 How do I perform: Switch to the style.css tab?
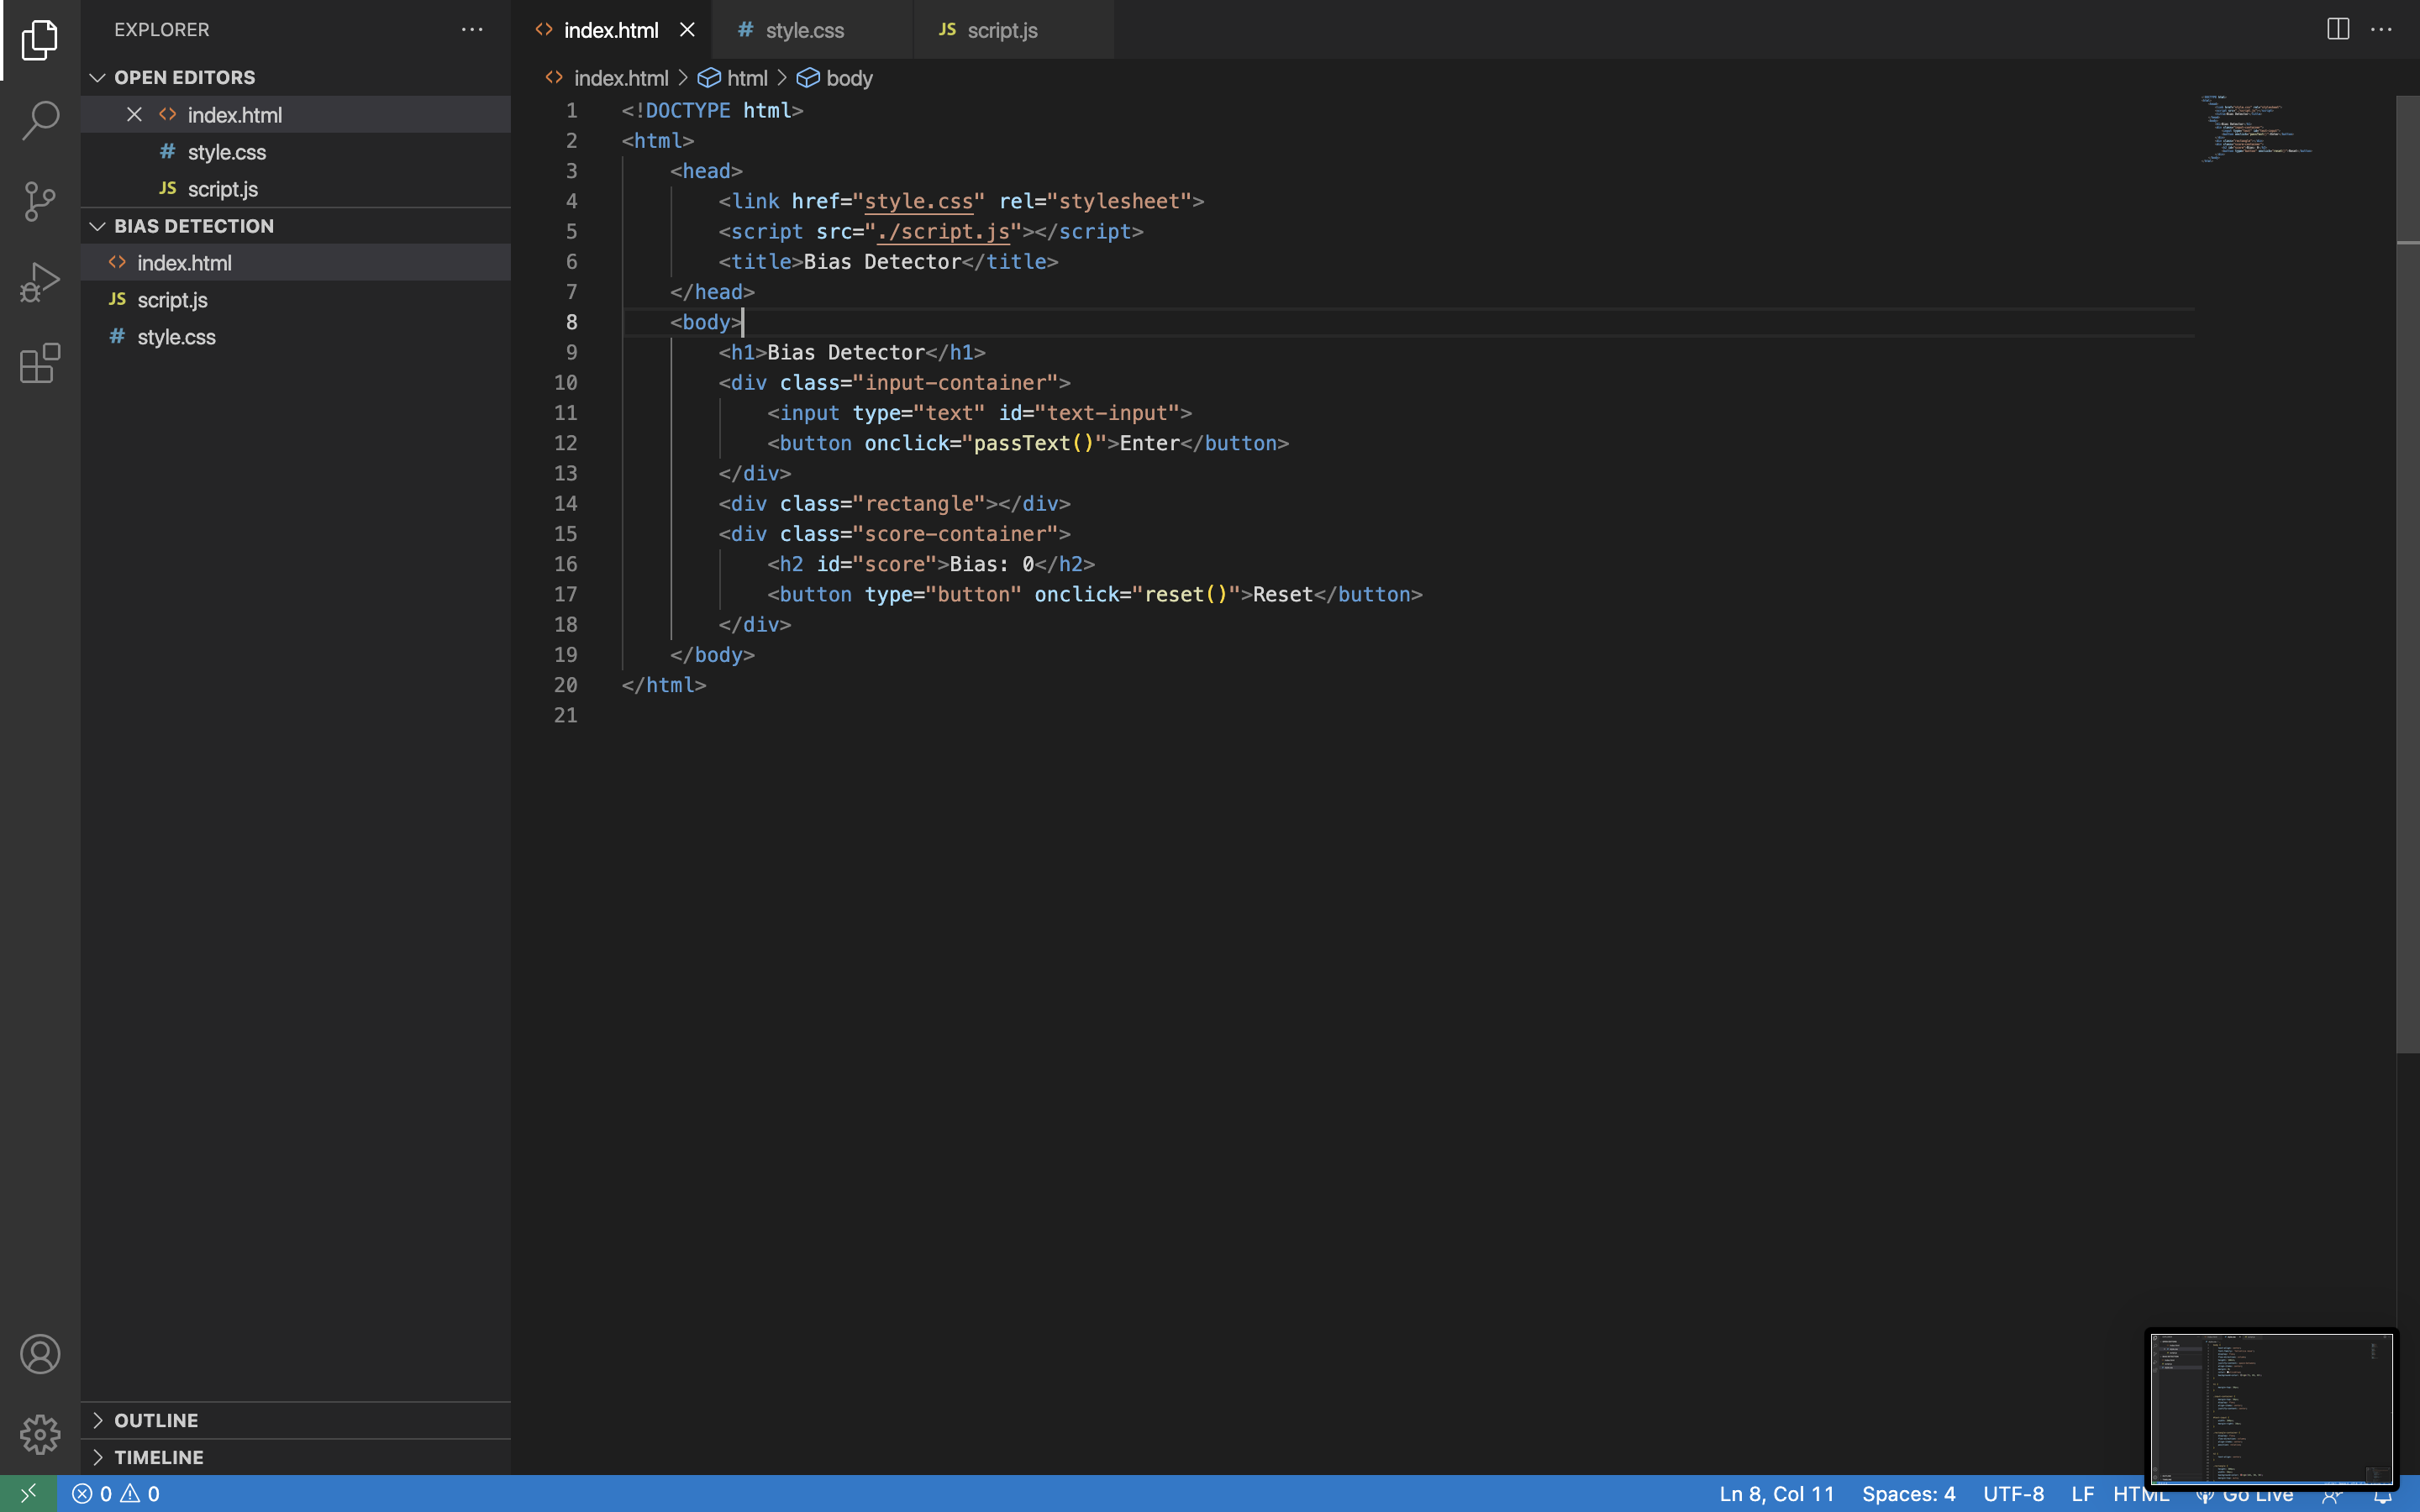pos(804,30)
